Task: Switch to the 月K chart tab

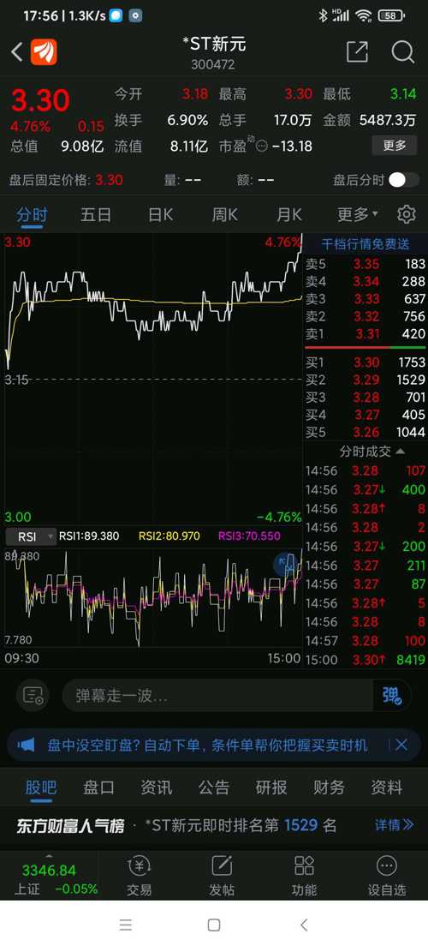Action: (x=289, y=214)
